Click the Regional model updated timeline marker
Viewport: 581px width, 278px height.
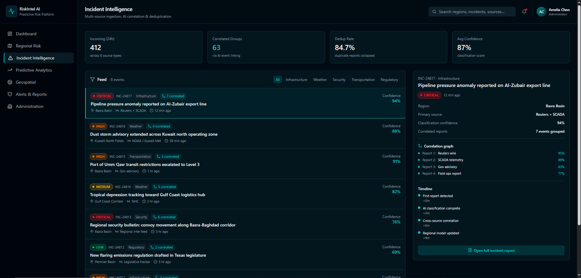[x=419, y=233]
